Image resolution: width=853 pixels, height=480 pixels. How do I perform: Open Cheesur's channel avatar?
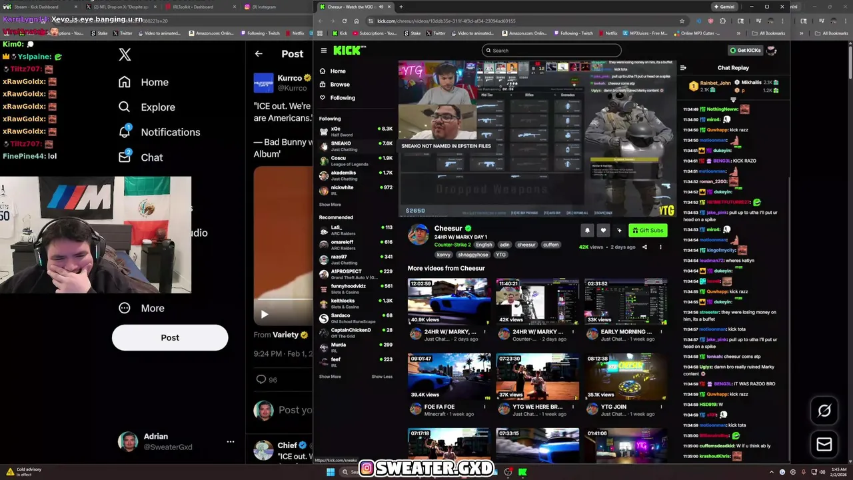(x=419, y=235)
